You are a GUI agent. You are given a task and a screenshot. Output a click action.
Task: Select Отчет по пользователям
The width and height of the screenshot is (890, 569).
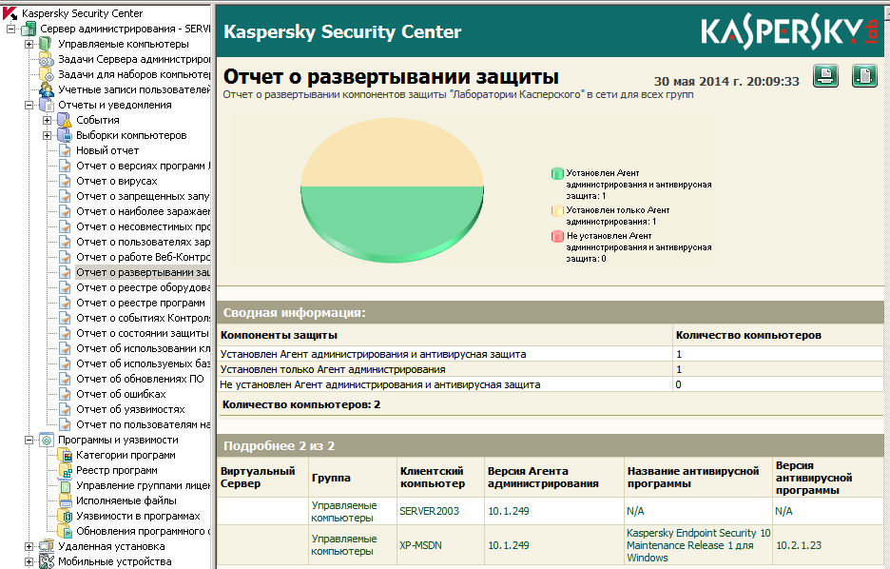[143, 424]
